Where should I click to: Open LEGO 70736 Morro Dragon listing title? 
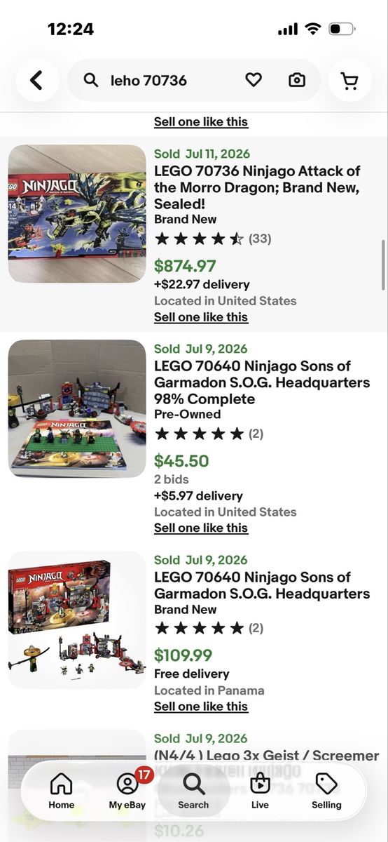tap(257, 187)
